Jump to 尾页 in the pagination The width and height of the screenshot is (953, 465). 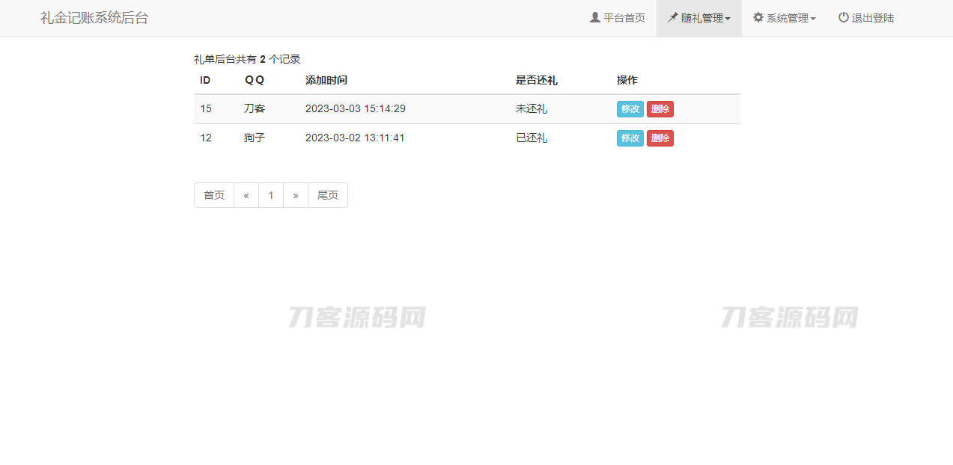tap(328, 195)
